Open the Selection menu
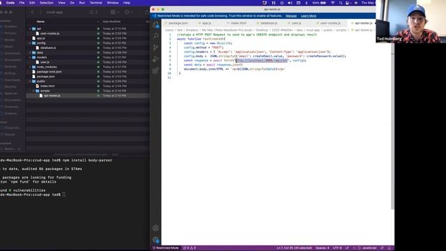Screen dimensions: 446x251 [x=47, y=3]
